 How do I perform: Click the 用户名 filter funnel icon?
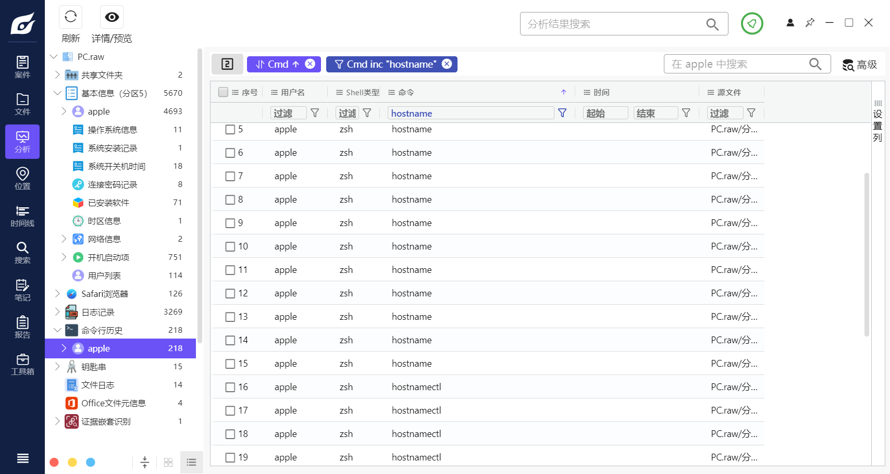click(x=315, y=113)
